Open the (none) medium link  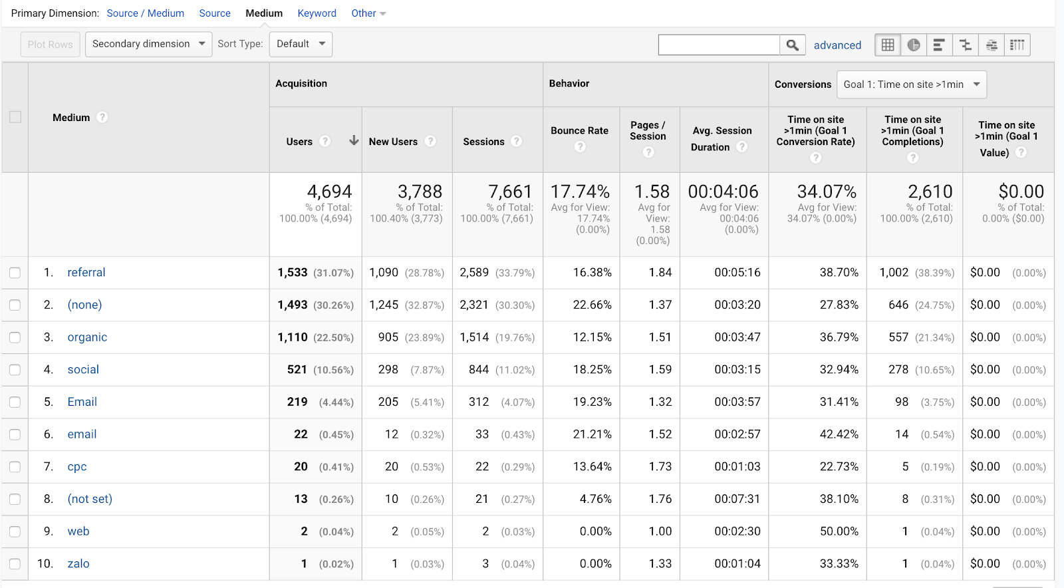click(x=84, y=305)
